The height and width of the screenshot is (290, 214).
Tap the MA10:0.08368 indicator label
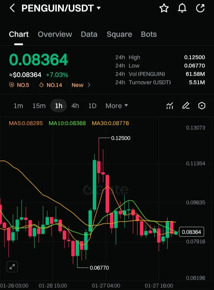pos(67,123)
